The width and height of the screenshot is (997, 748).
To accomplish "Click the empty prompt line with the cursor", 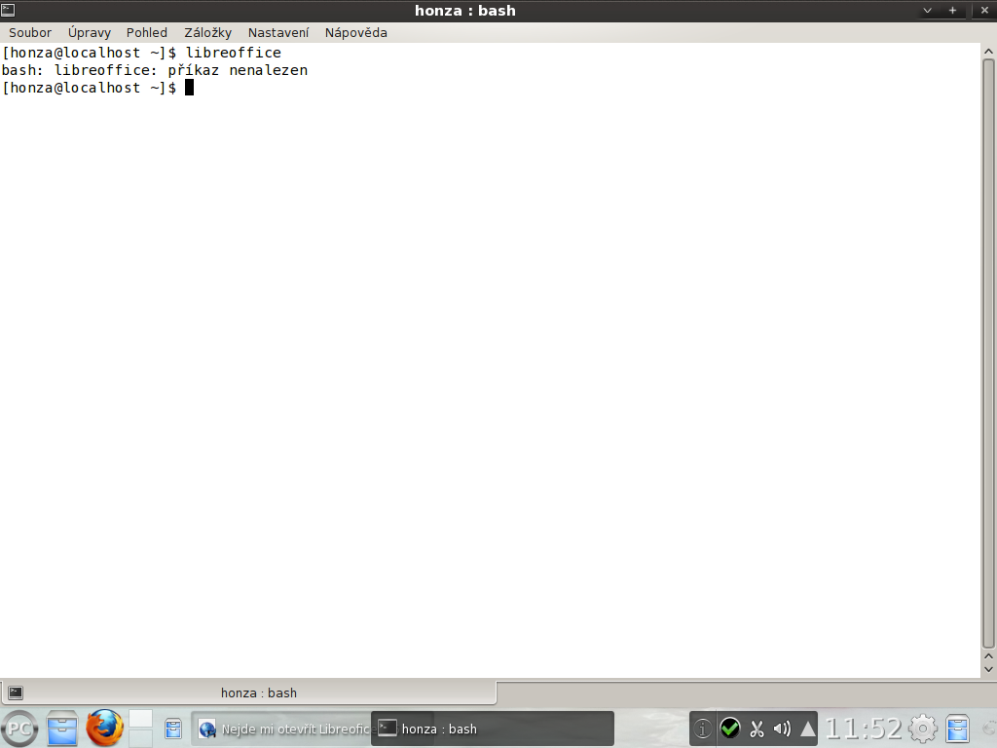I will [x=98, y=88].
